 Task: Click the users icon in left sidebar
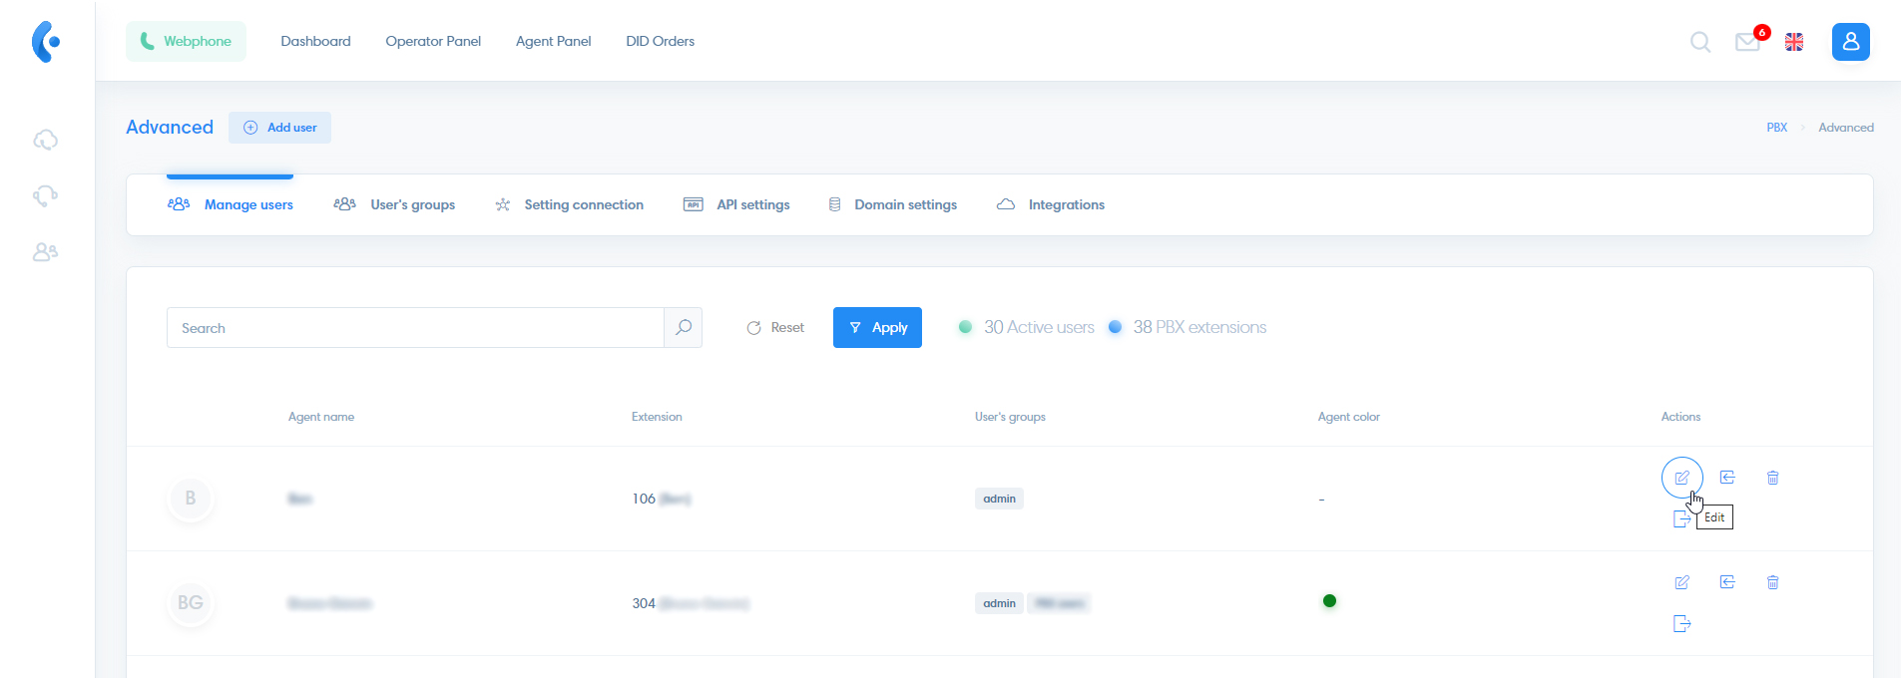pyautogui.click(x=45, y=252)
